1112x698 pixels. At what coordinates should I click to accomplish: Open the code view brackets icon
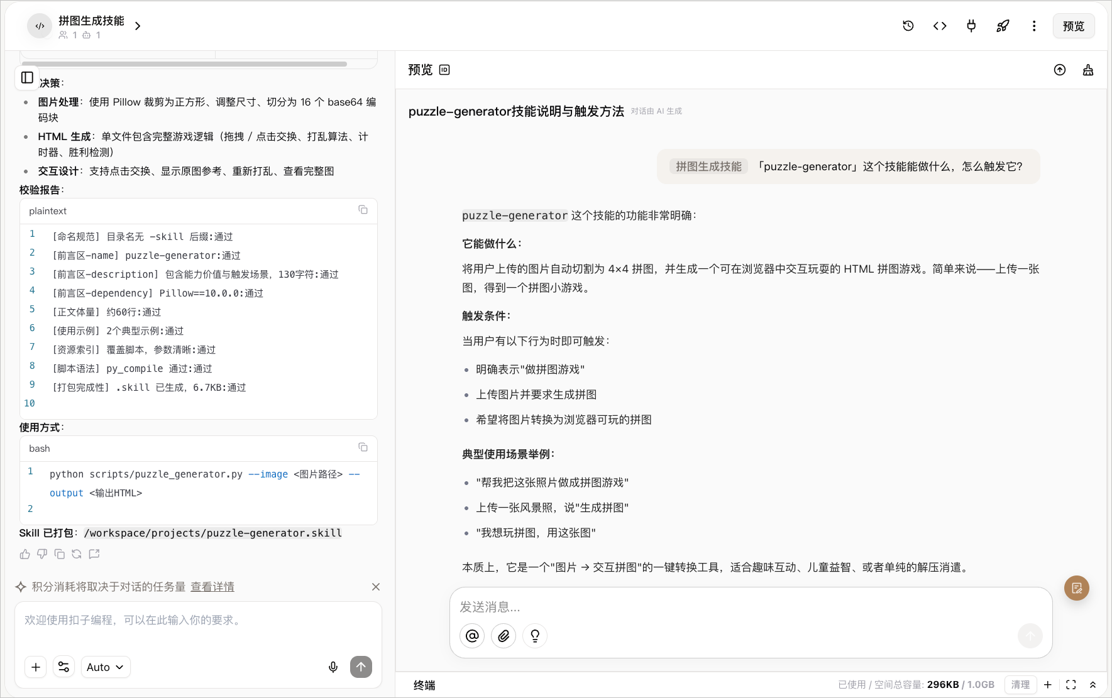(940, 26)
